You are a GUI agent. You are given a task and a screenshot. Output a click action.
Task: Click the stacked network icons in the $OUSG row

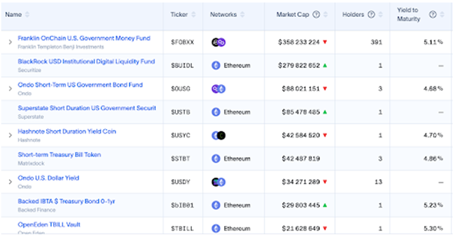tap(218, 89)
